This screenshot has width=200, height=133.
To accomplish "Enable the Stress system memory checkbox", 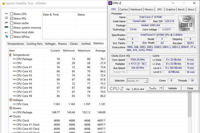I will point(11,28).
